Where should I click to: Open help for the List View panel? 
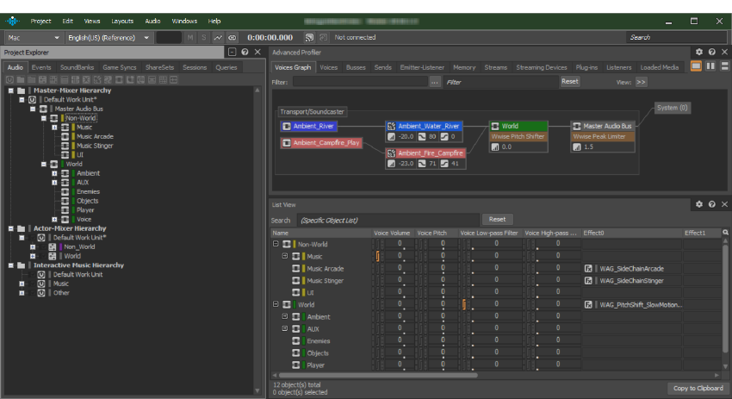point(711,204)
